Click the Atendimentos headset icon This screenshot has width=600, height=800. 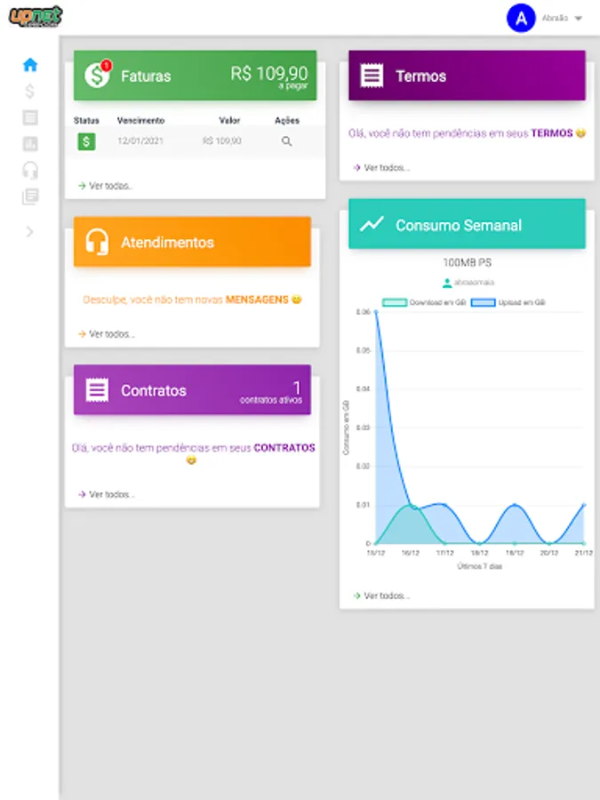pyautogui.click(x=97, y=241)
